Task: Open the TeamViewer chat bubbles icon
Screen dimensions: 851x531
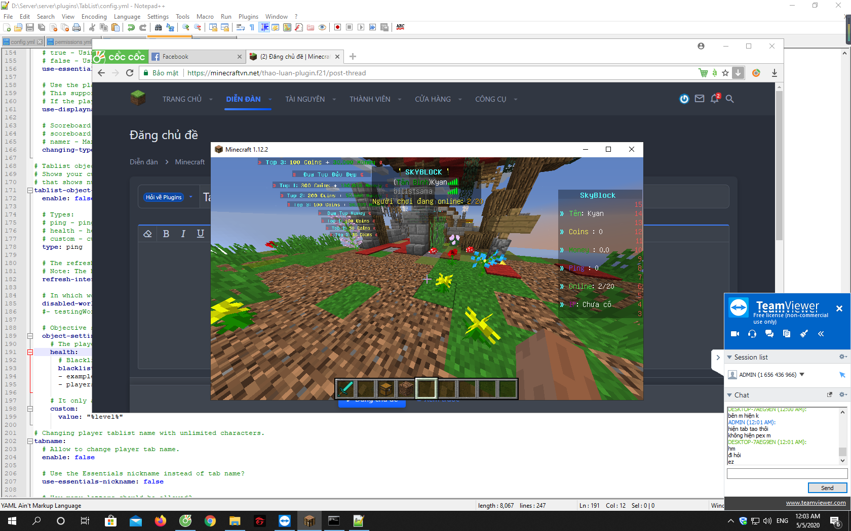Action: 769,334
